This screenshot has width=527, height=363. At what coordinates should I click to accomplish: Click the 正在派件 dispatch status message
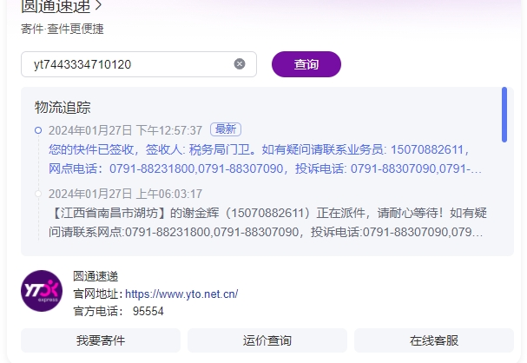pos(268,222)
